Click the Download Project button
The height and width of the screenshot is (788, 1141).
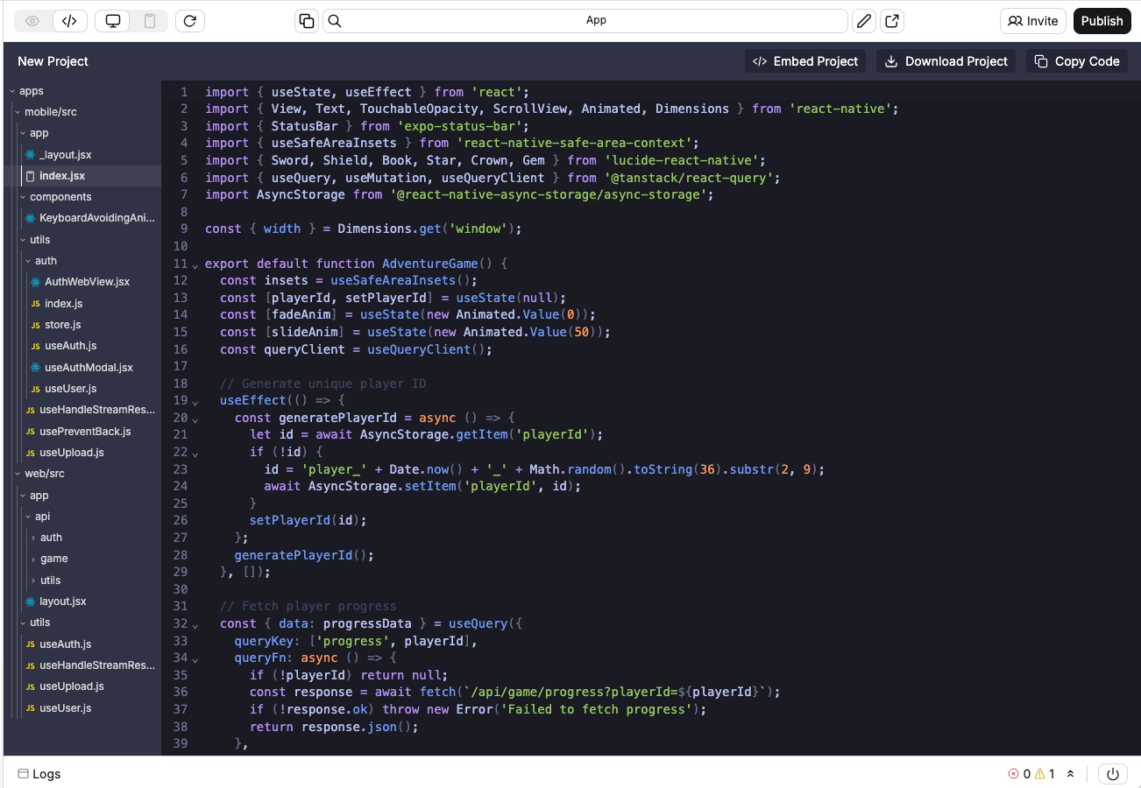(x=946, y=61)
